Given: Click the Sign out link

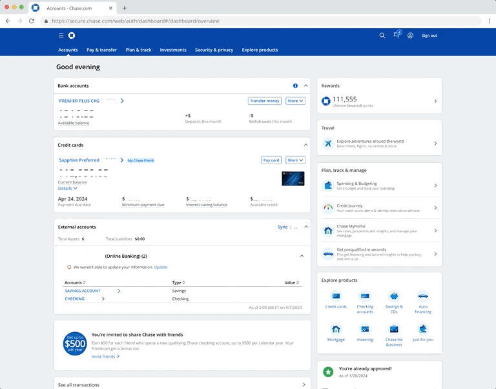Looking at the screenshot, I should tap(429, 36).
